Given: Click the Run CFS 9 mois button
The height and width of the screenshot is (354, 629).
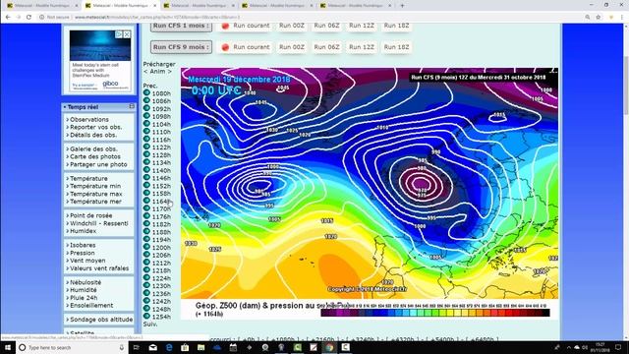Looking at the screenshot, I should coord(181,47).
